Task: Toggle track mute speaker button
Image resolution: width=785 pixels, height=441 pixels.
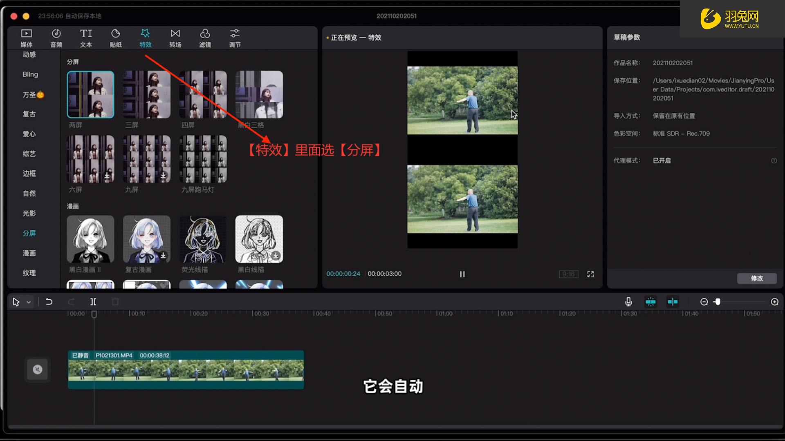Action: [x=38, y=370]
